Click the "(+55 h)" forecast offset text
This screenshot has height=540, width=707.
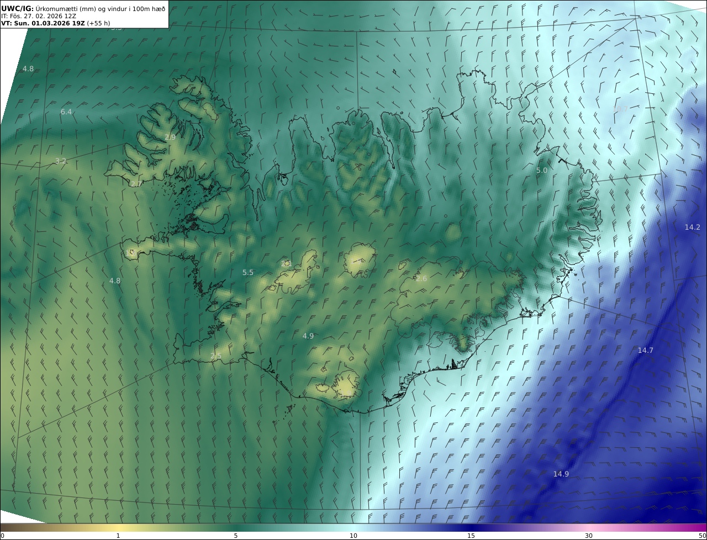tap(98, 24)
